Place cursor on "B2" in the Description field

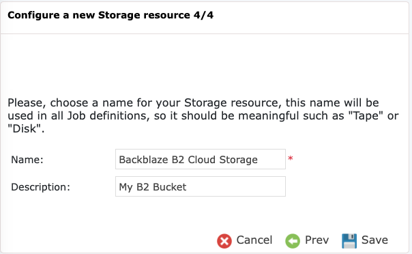[x=143, y=187]
